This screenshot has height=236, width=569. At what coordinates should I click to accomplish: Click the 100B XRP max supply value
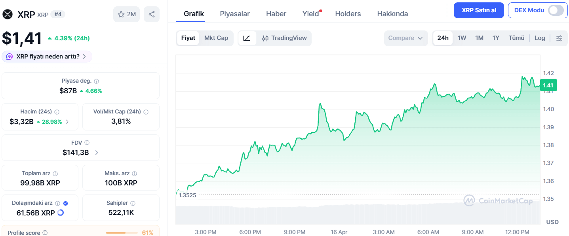click(x=121, y=183)
